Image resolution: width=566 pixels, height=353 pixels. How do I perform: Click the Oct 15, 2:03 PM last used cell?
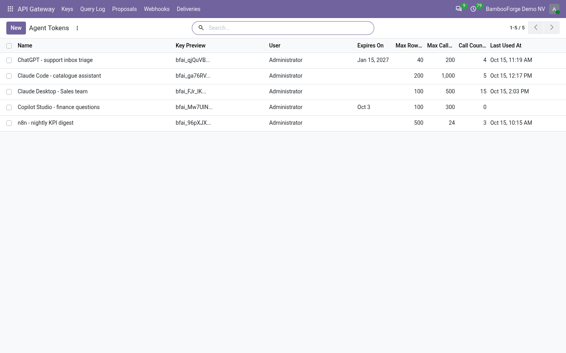(509, 91)
